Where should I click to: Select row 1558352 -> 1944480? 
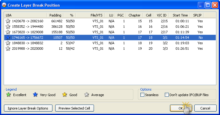(110, 27)
